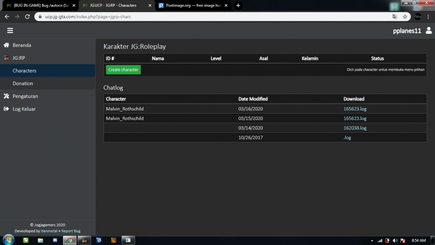
Task: Expand the JG:RP sidebar section
Action: coord(48,58)
